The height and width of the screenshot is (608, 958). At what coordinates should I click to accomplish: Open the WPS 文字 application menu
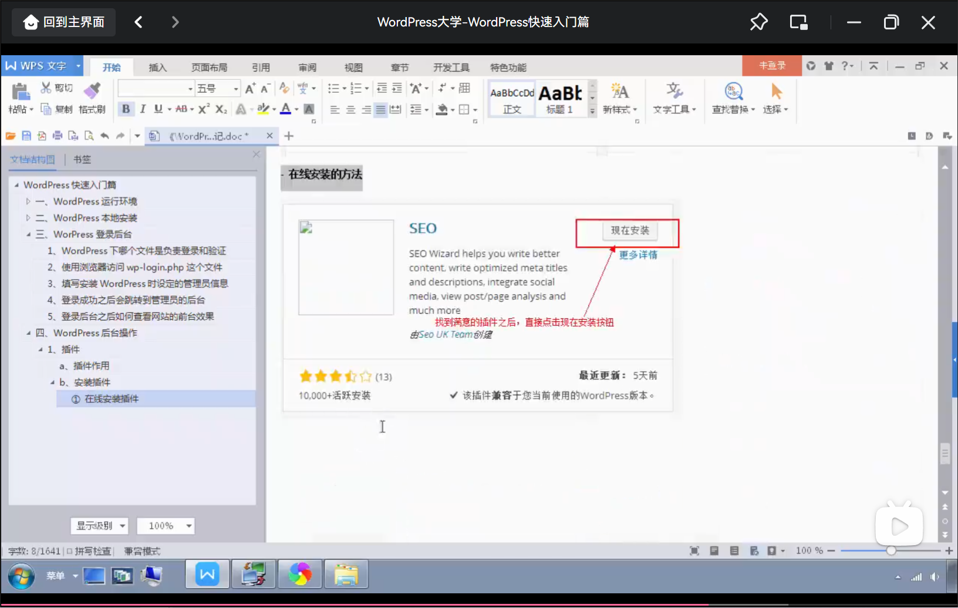[x=42, y=66]
